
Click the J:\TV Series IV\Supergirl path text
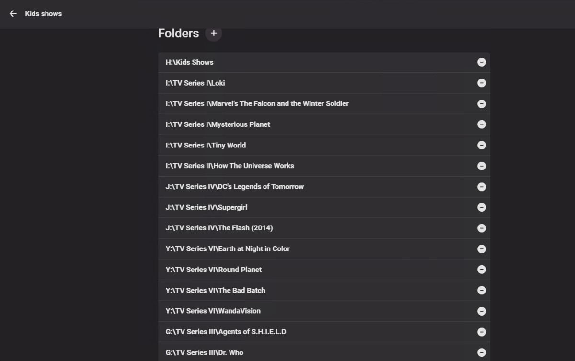(x=206, y=207)
